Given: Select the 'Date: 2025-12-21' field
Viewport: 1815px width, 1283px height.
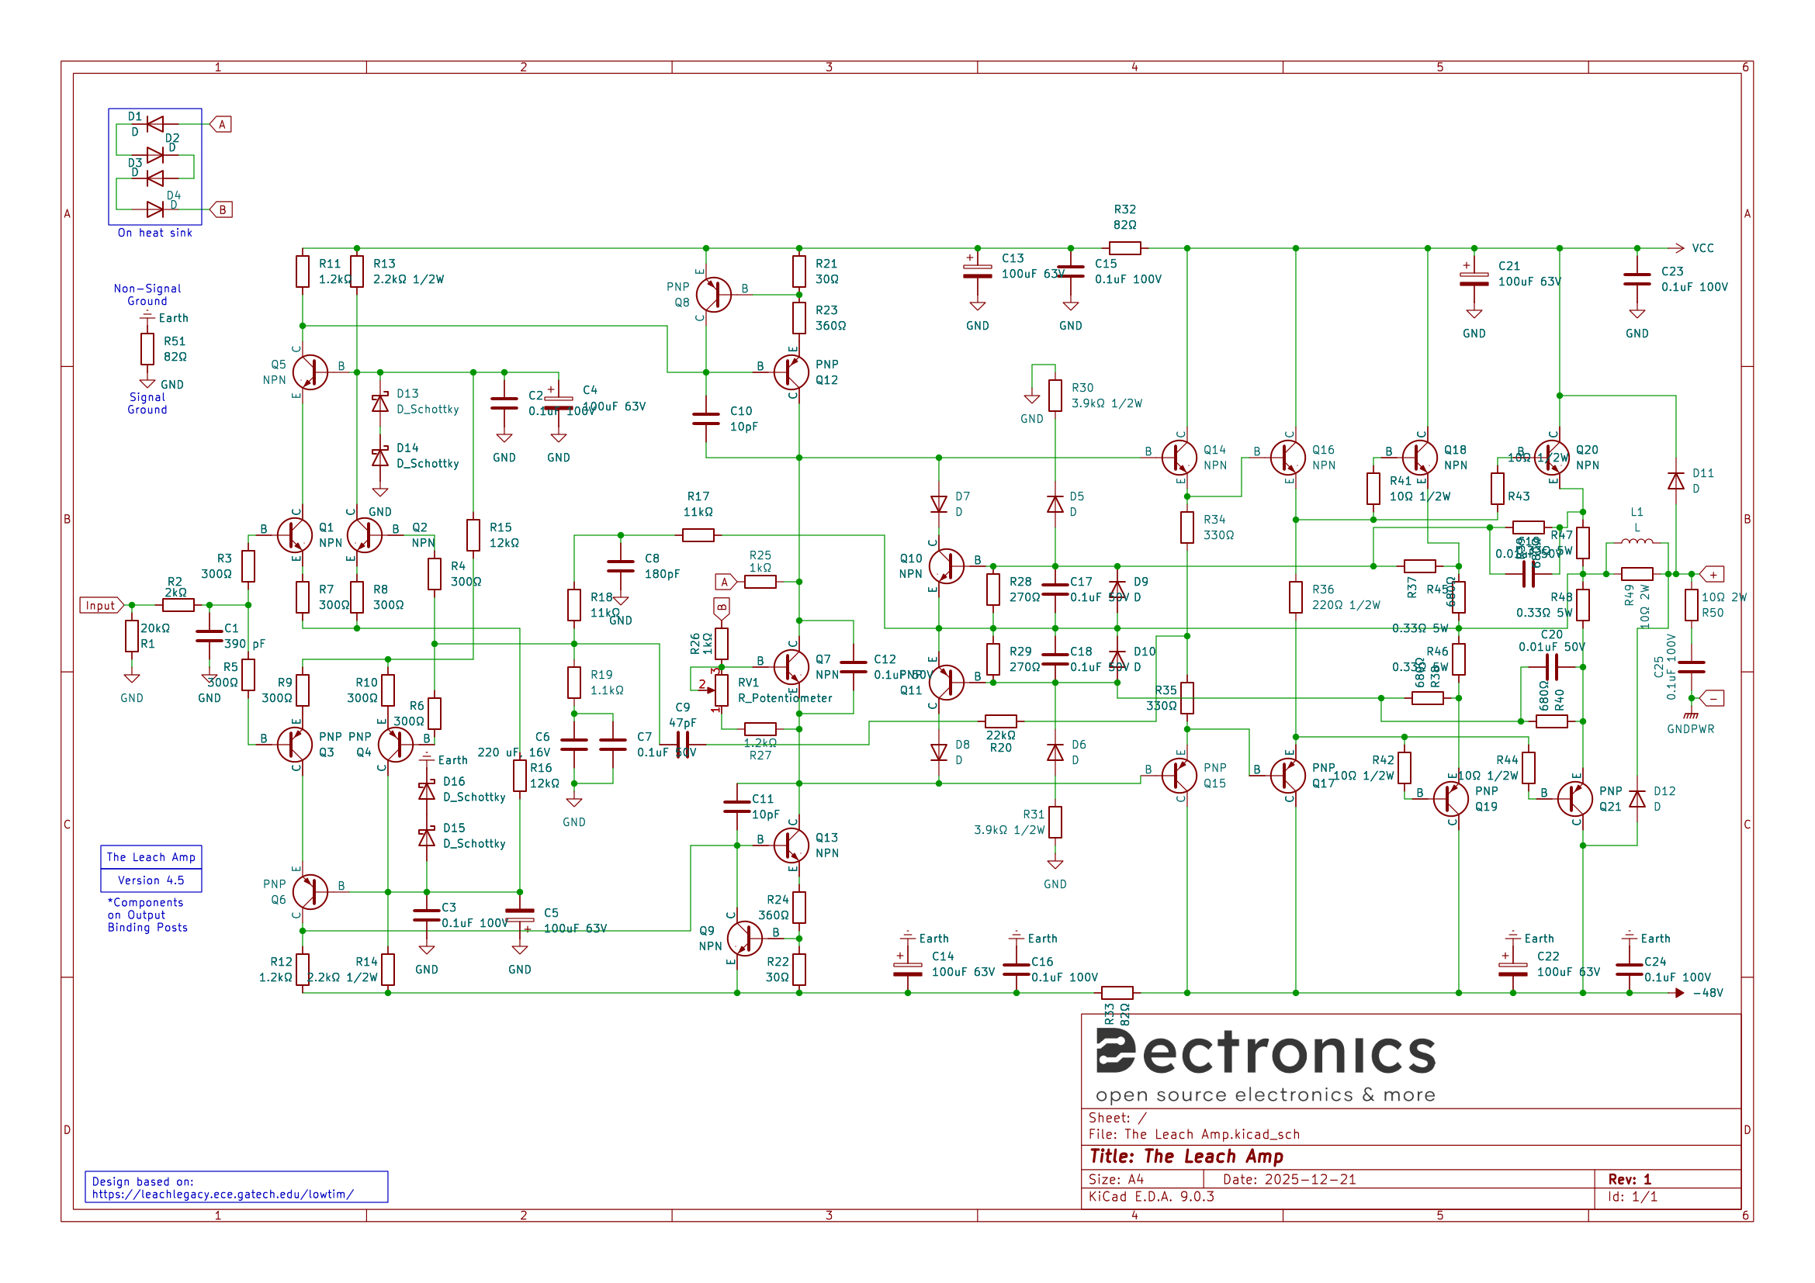Looking at the screenshot, I should click(x=1290, y=1180).
